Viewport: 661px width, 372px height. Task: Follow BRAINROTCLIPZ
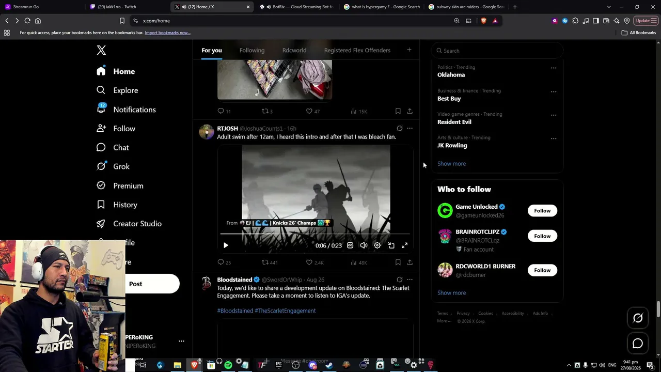click(542, 236)
